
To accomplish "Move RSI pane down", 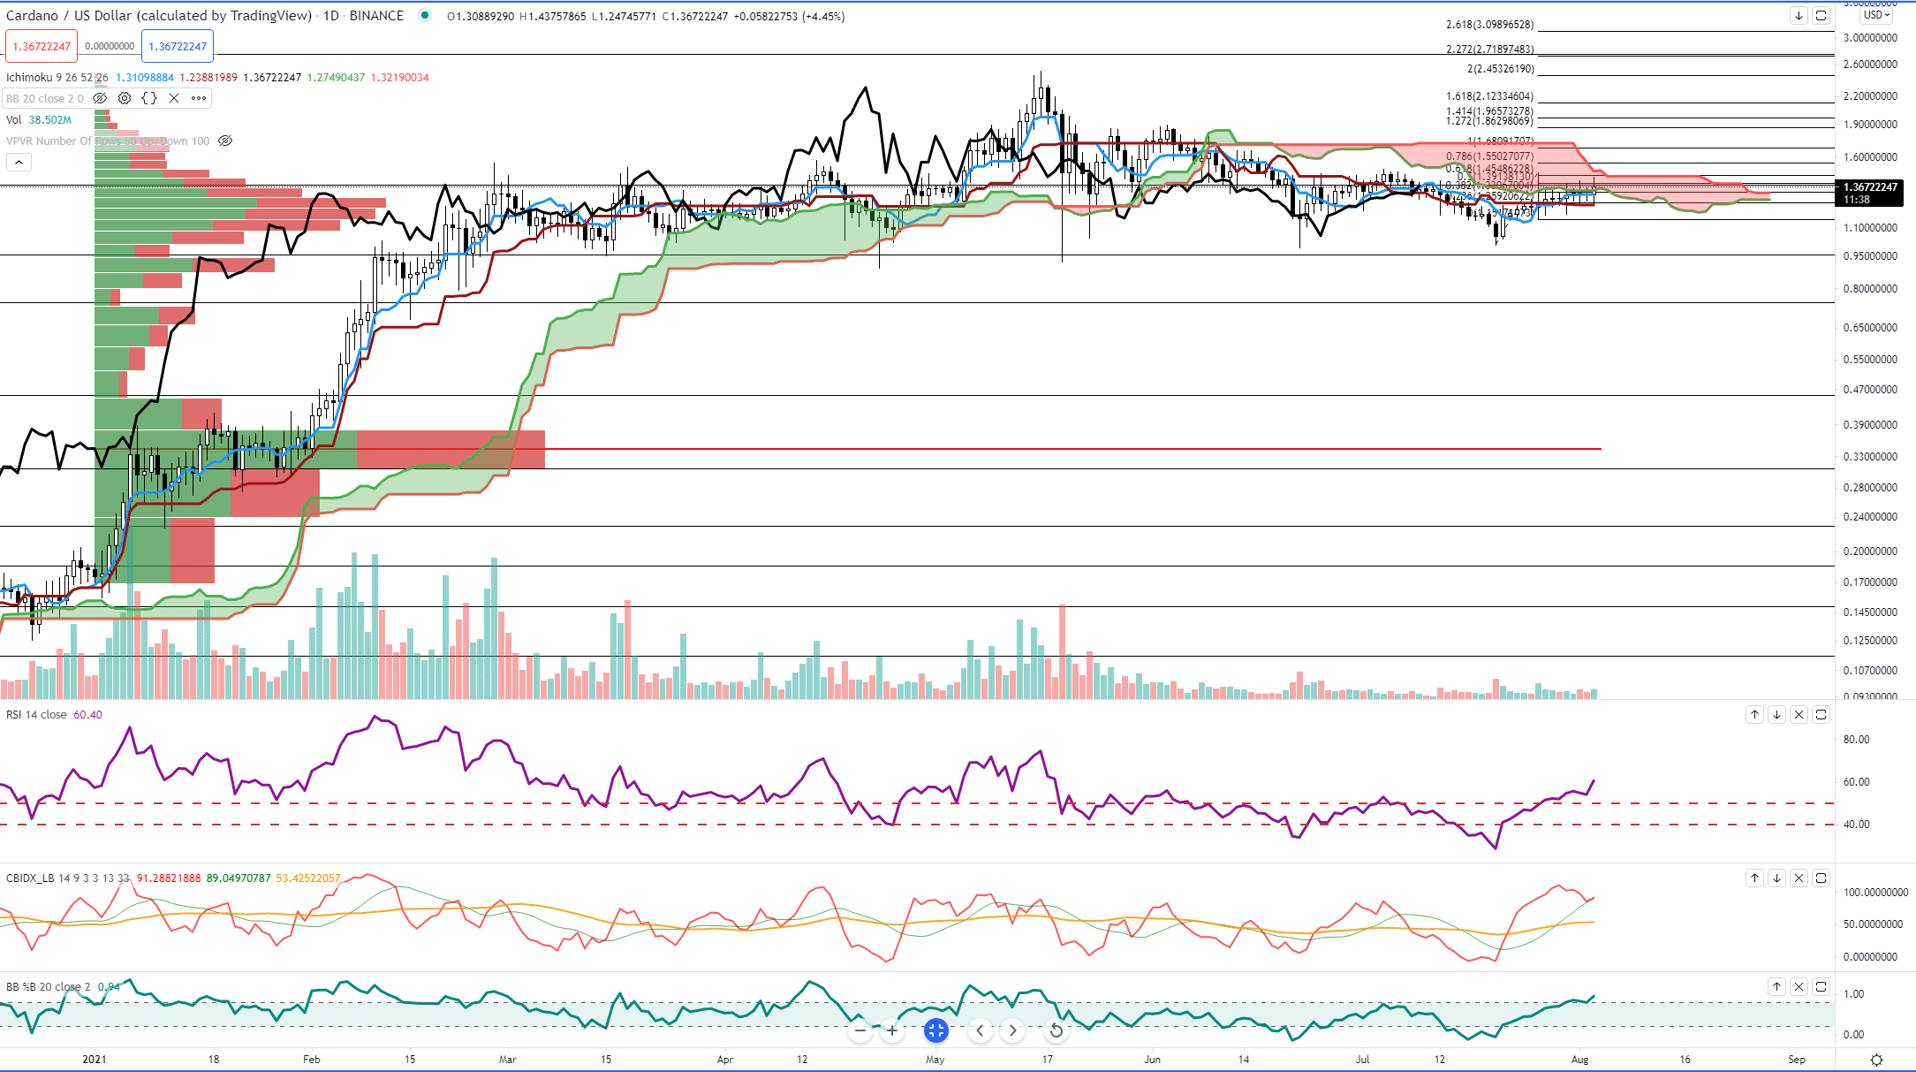I will [1776, 714].
